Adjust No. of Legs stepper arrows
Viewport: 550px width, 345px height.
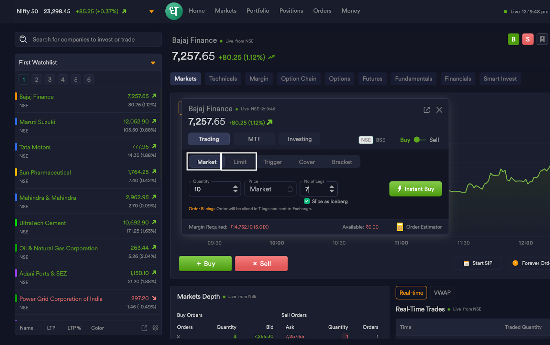click(x=332, y=189)
